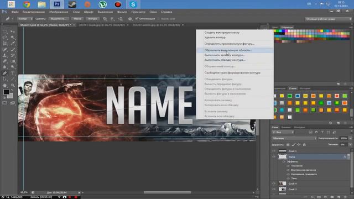Image resolution: width=354 pixels, height=199 pixels.
Task: Toggle Внутреннее свечение effect visibility
Action: coord(288,170)
